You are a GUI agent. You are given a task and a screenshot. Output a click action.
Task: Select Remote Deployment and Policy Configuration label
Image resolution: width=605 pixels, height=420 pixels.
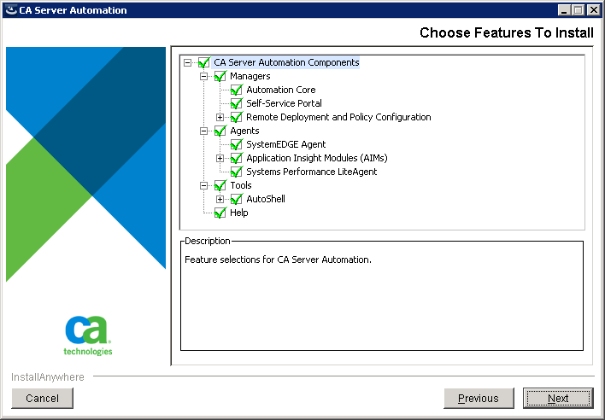click(338, 117)
